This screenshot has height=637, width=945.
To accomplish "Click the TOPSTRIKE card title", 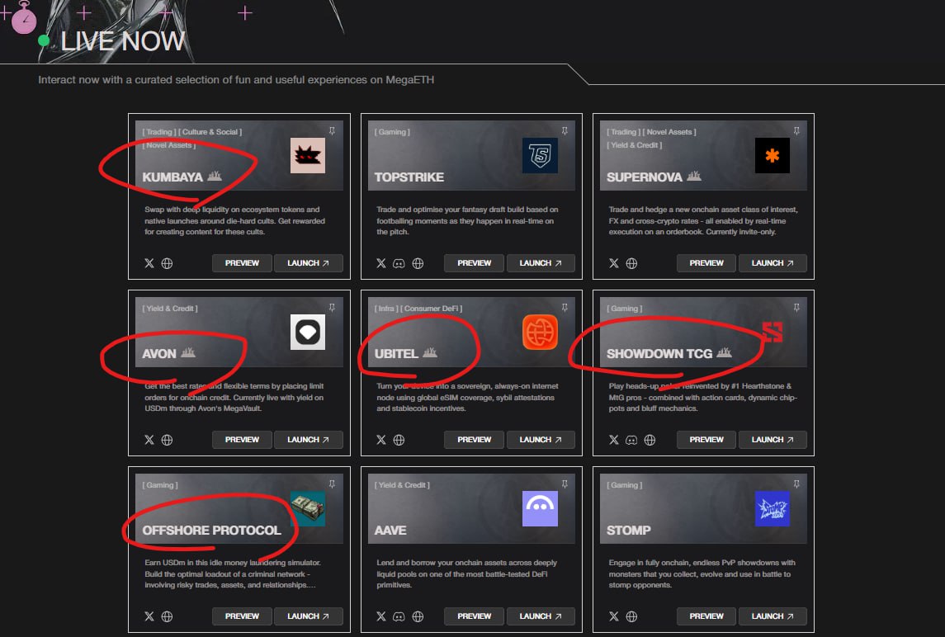I will (x=409, y=177).
